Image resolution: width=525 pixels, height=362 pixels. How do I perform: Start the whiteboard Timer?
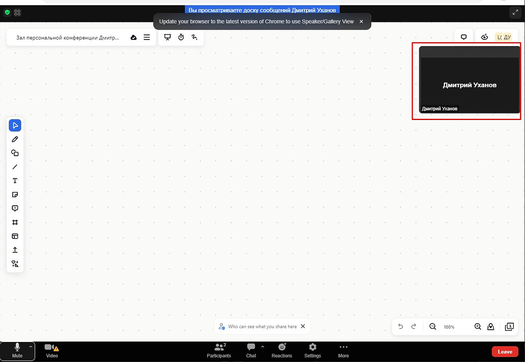click(x=181, y=37)
